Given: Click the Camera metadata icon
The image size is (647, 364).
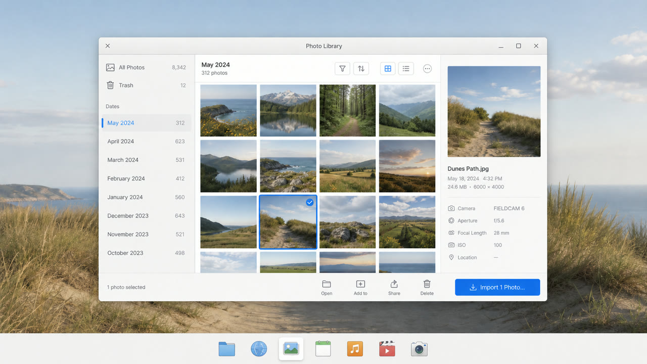Looking at the screenshot, I should tap(451, 208).
